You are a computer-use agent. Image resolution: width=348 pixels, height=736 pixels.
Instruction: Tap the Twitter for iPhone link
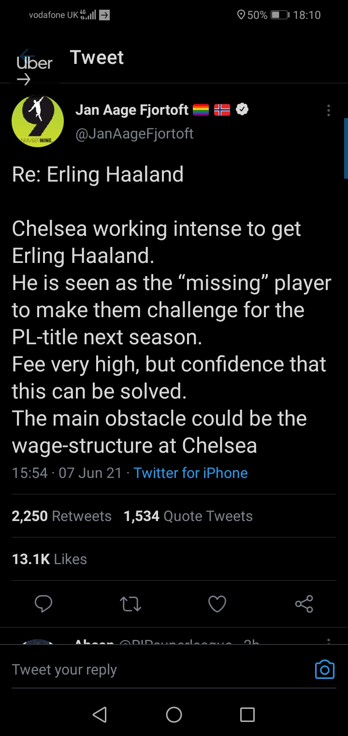click(190, 473)
